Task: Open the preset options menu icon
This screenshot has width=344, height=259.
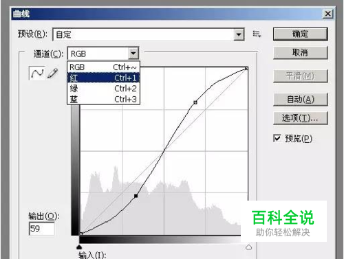Action: pyautogui.click(x=257, y=34)
